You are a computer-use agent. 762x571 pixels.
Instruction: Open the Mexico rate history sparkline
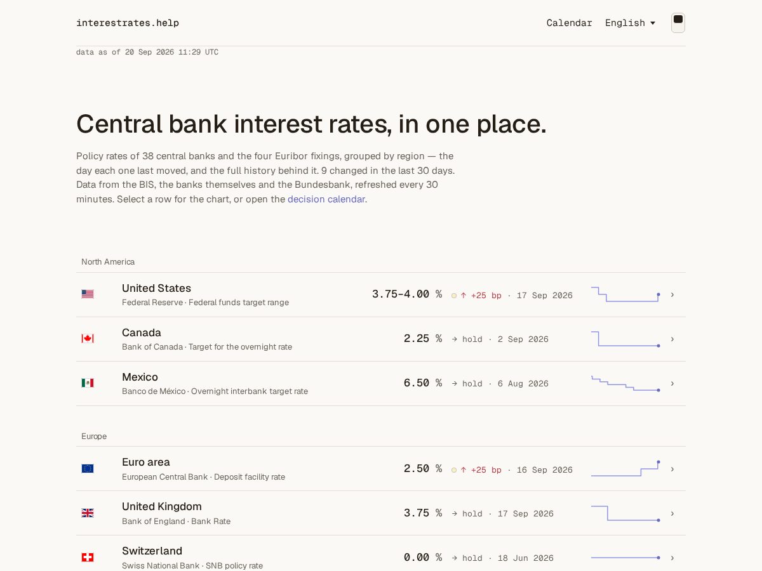(x=626, y=383)
